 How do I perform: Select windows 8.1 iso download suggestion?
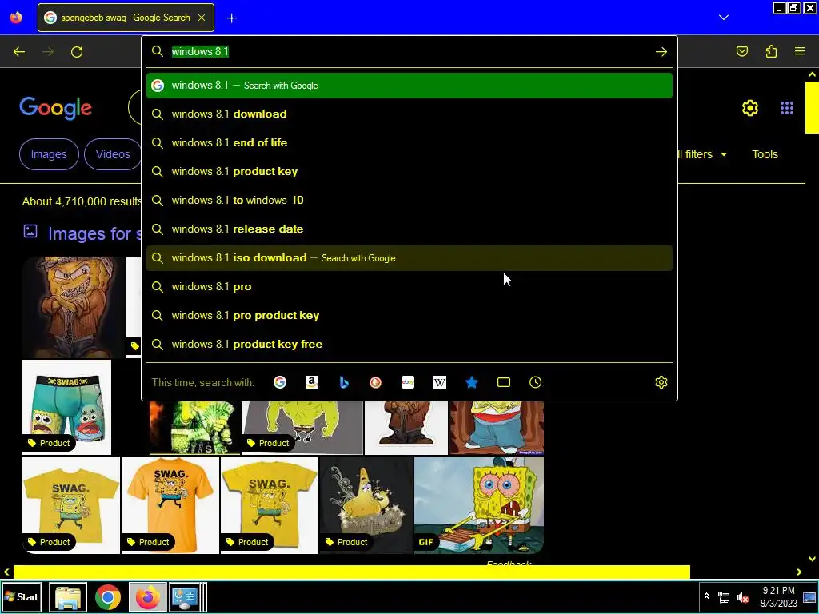pos(409,258)
